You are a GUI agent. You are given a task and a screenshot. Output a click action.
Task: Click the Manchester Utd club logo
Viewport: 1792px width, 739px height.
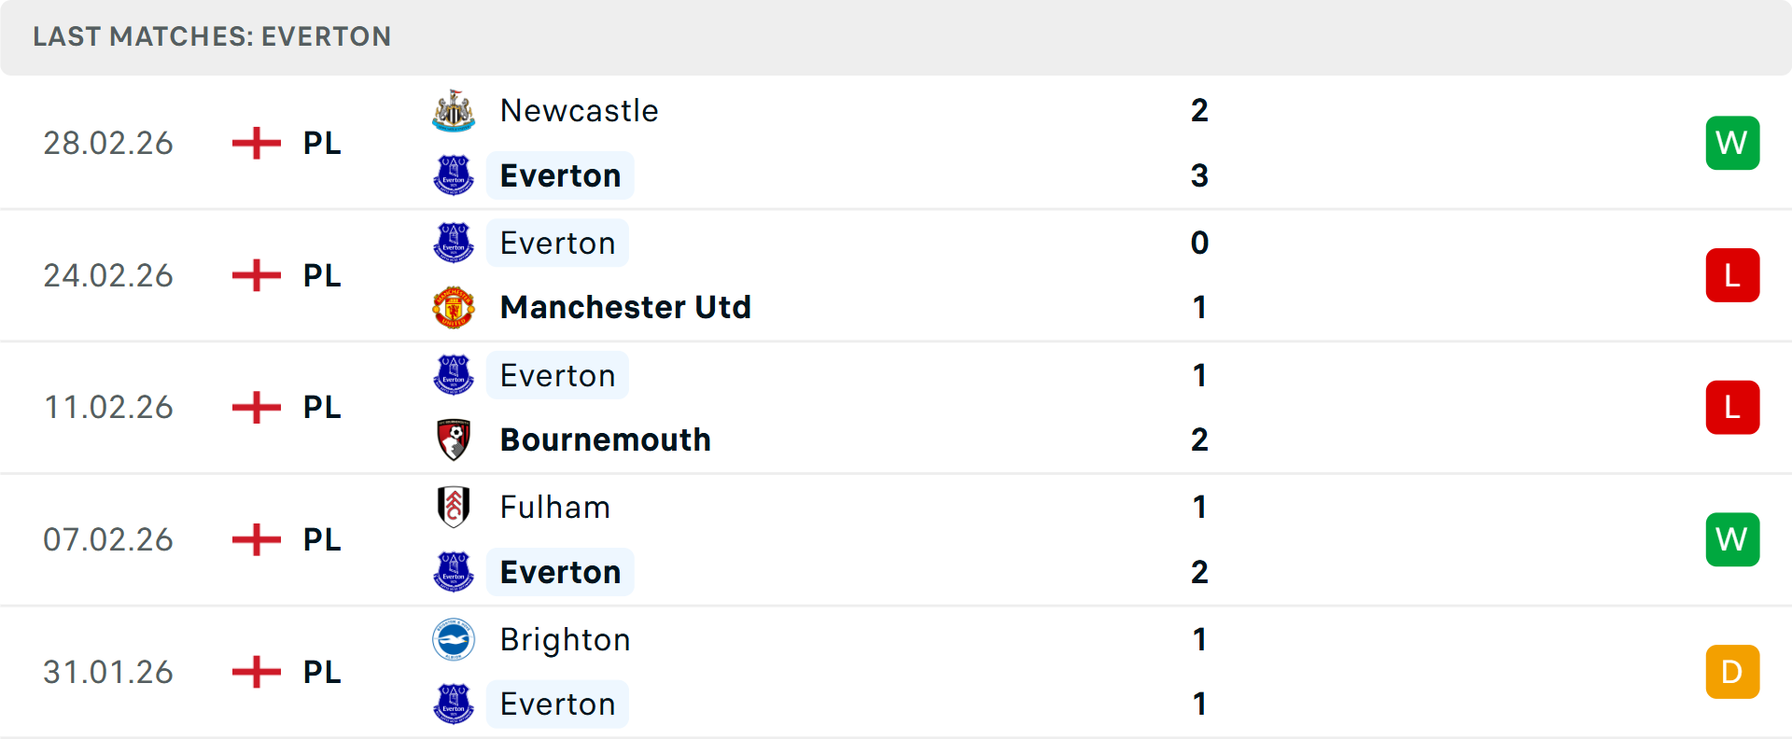[454, 307]
